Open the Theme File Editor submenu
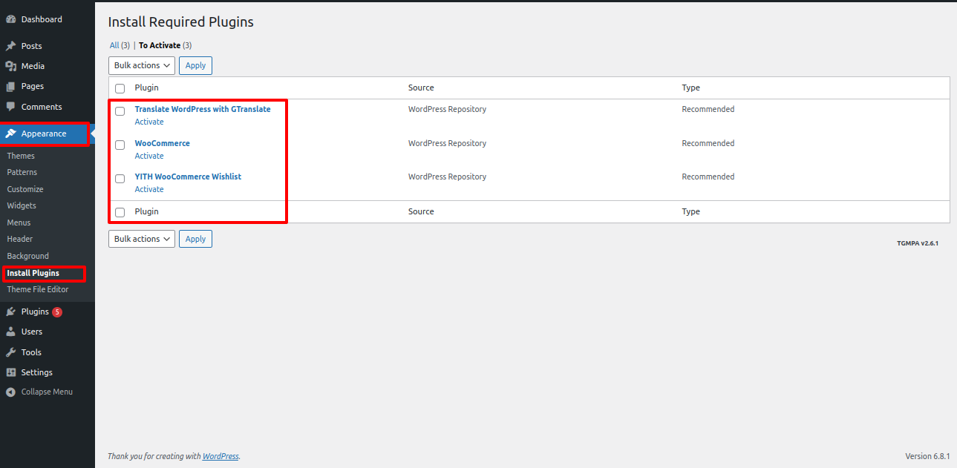 coord(38,289)
